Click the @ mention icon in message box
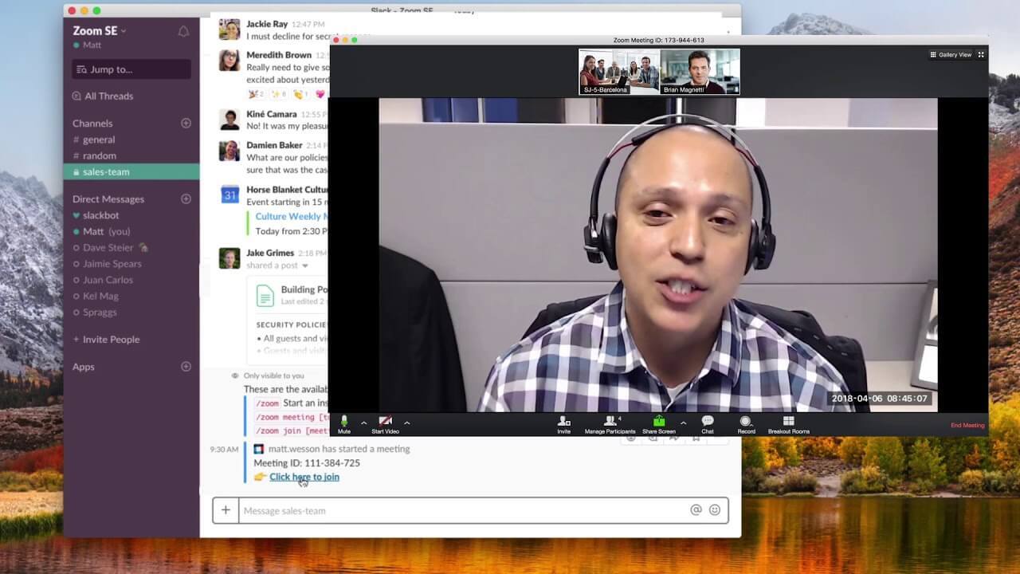 tap(696, 510)
